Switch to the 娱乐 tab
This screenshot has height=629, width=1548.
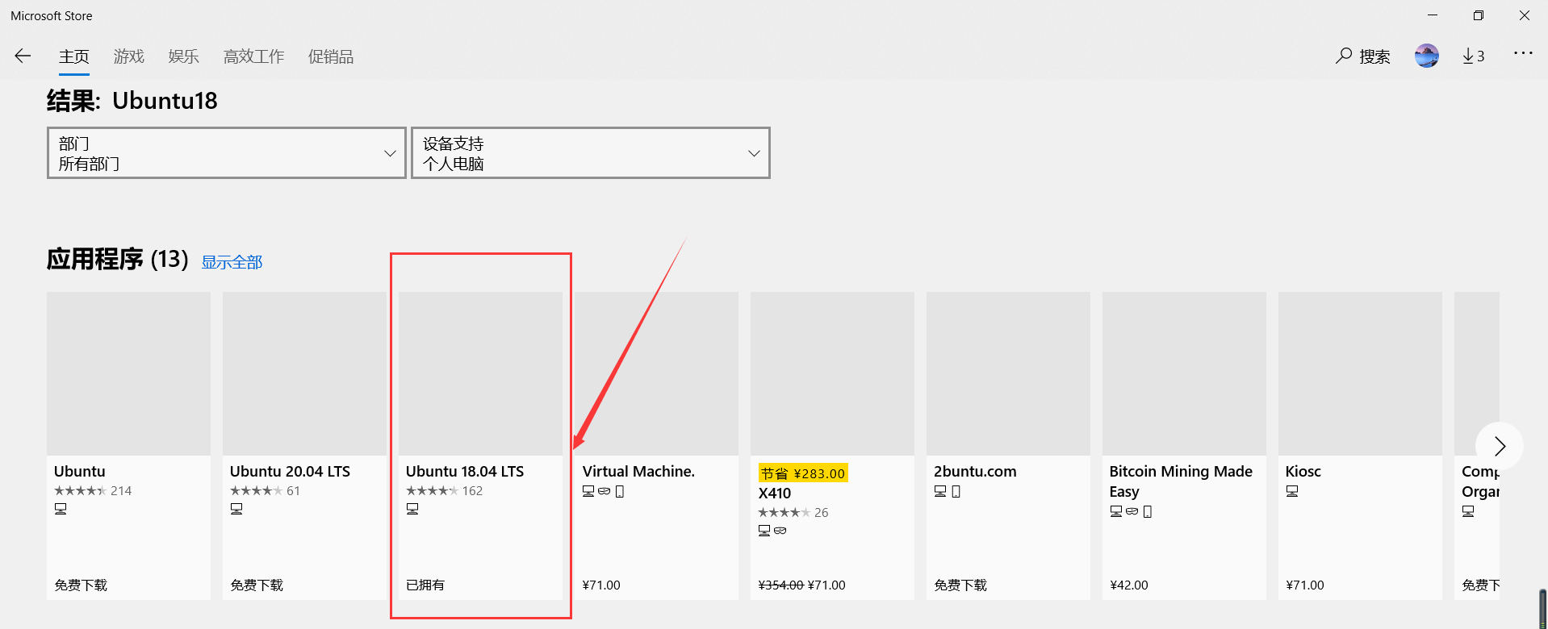pos(184,56)
